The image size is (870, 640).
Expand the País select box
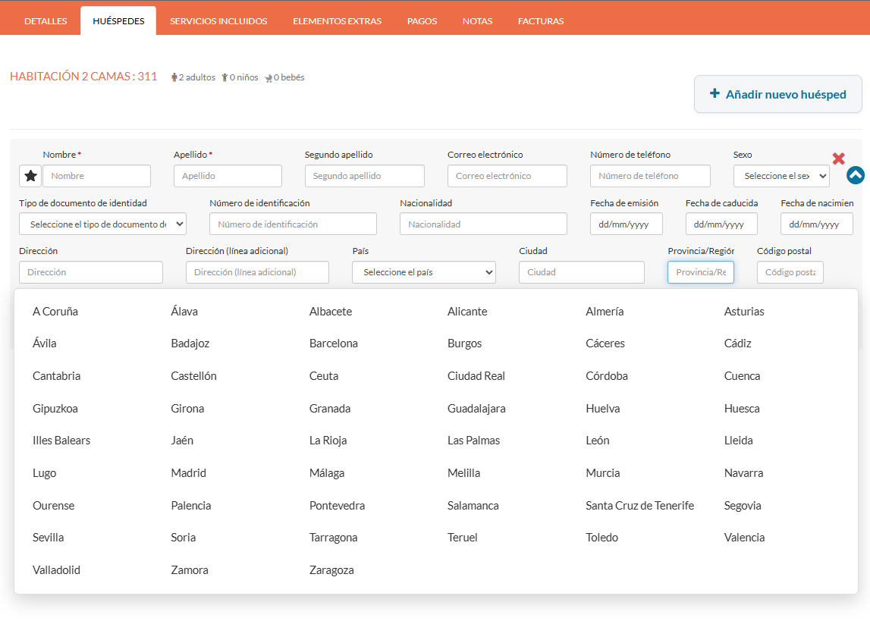click(x=423, y=272)
